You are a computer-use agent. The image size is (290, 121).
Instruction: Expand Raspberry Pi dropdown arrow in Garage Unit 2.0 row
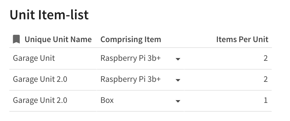pyautogui.click(x=178, y=80)
